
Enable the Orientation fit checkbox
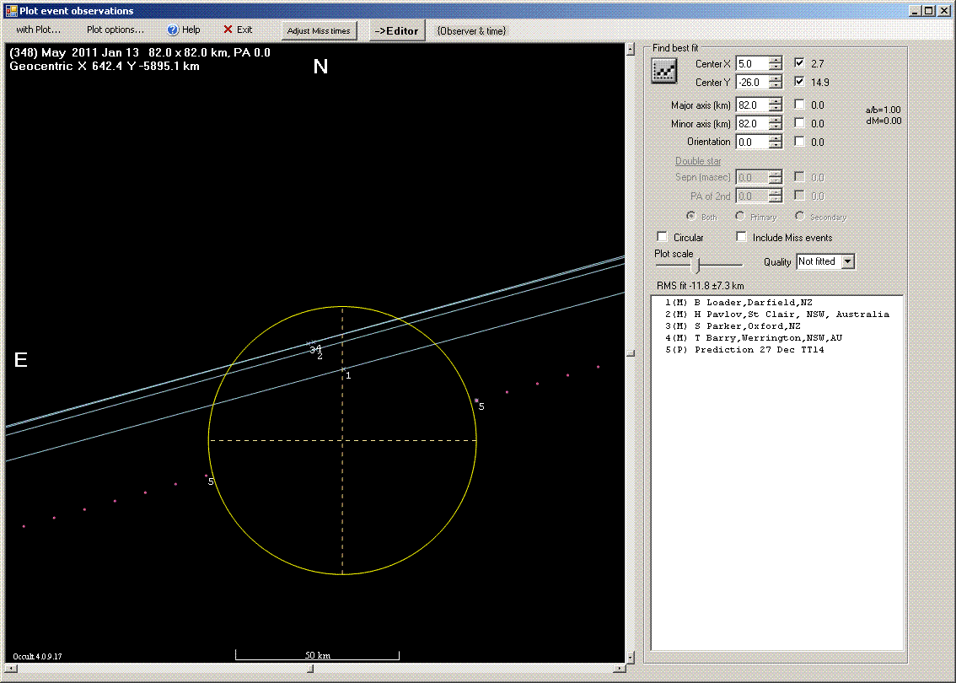(799, 141)
